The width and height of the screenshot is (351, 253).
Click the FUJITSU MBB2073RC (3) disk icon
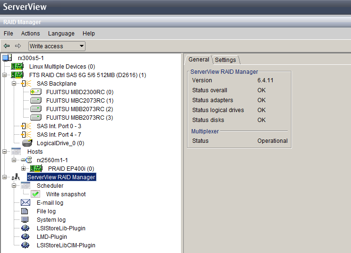coord(36,117)
